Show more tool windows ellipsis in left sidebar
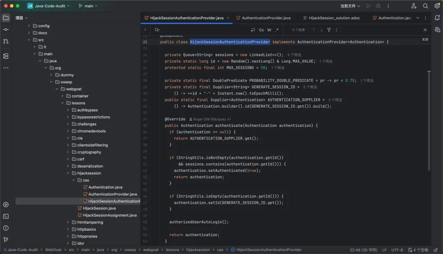 click(6, 68)
